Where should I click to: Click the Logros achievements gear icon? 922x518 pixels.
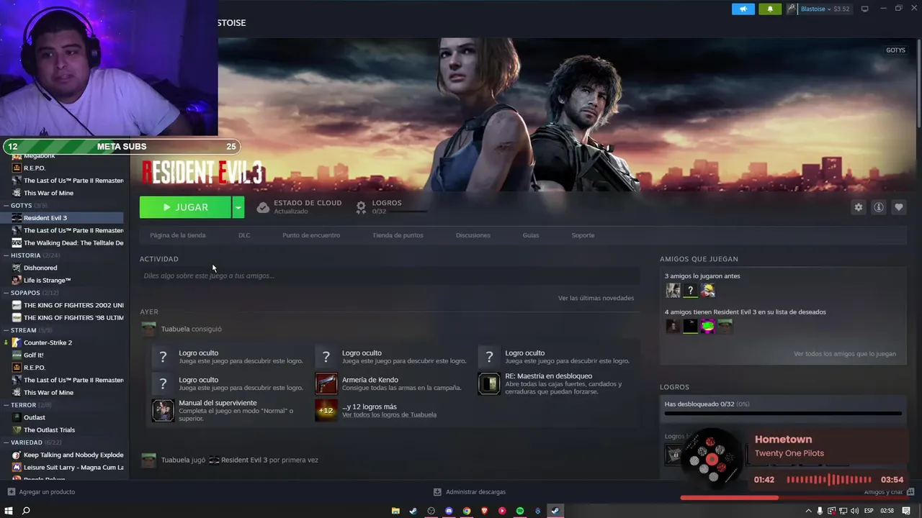(x=361, y=207)
